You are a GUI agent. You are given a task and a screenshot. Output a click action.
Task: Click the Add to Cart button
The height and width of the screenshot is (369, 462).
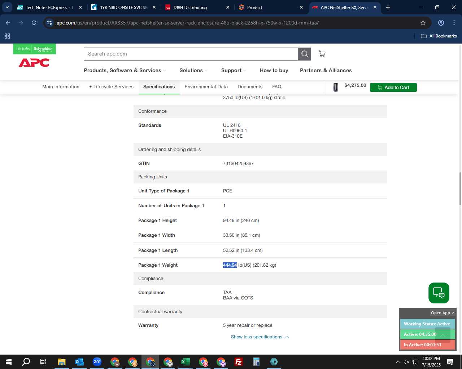tap(393, 87)
